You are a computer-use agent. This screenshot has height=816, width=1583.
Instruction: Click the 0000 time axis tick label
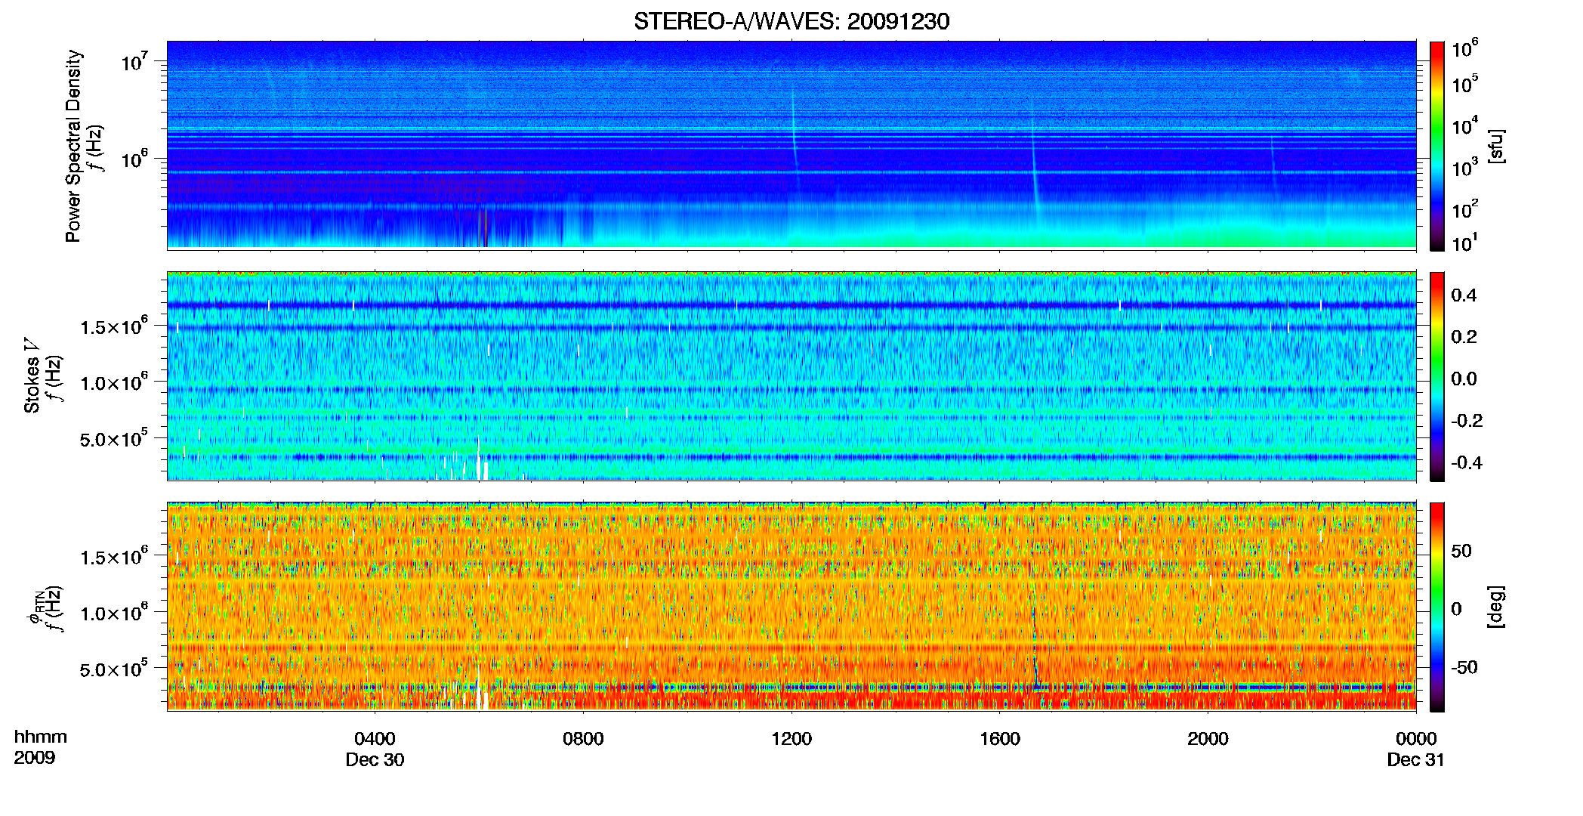click(x=1416, y=739)
